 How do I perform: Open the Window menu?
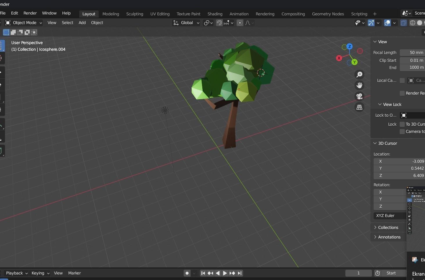49,13
